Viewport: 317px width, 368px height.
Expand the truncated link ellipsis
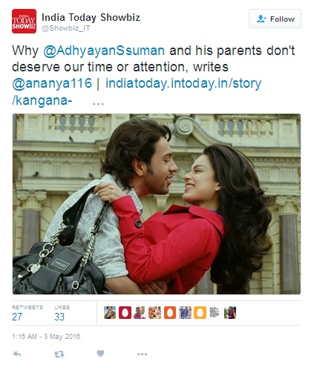[x=98, y=103]
